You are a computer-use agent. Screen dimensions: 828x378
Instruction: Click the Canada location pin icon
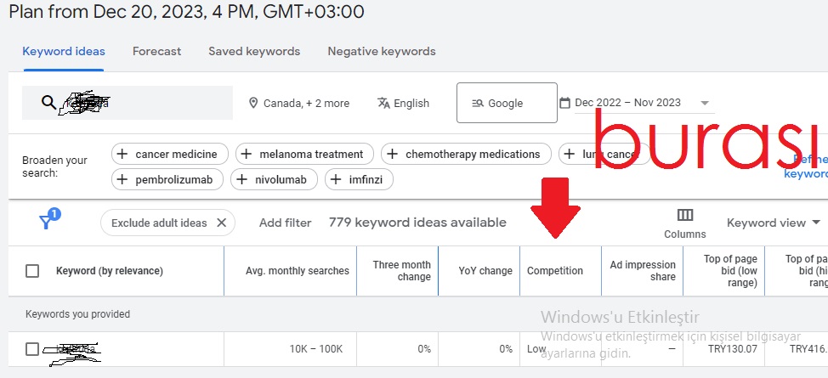coord(253,103)
